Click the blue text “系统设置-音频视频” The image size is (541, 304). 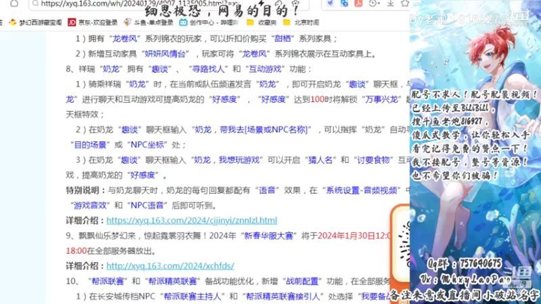tap(362, 191)
